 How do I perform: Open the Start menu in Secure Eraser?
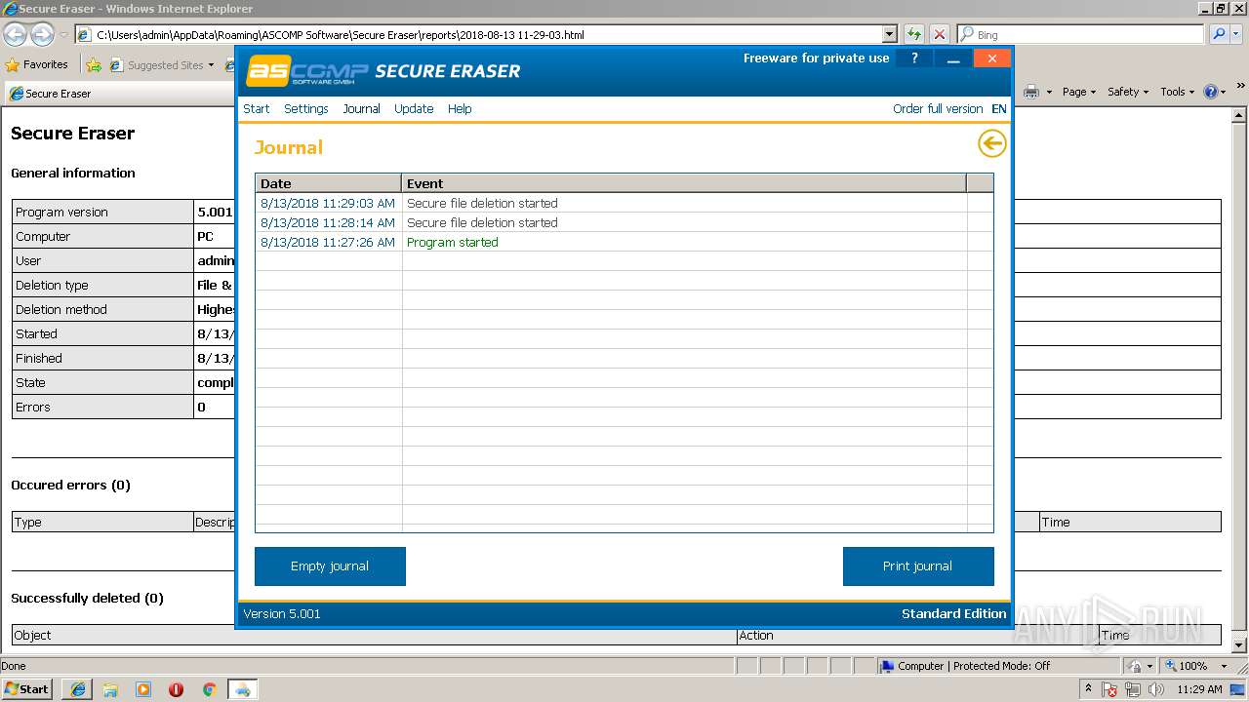tap(256, 108)
